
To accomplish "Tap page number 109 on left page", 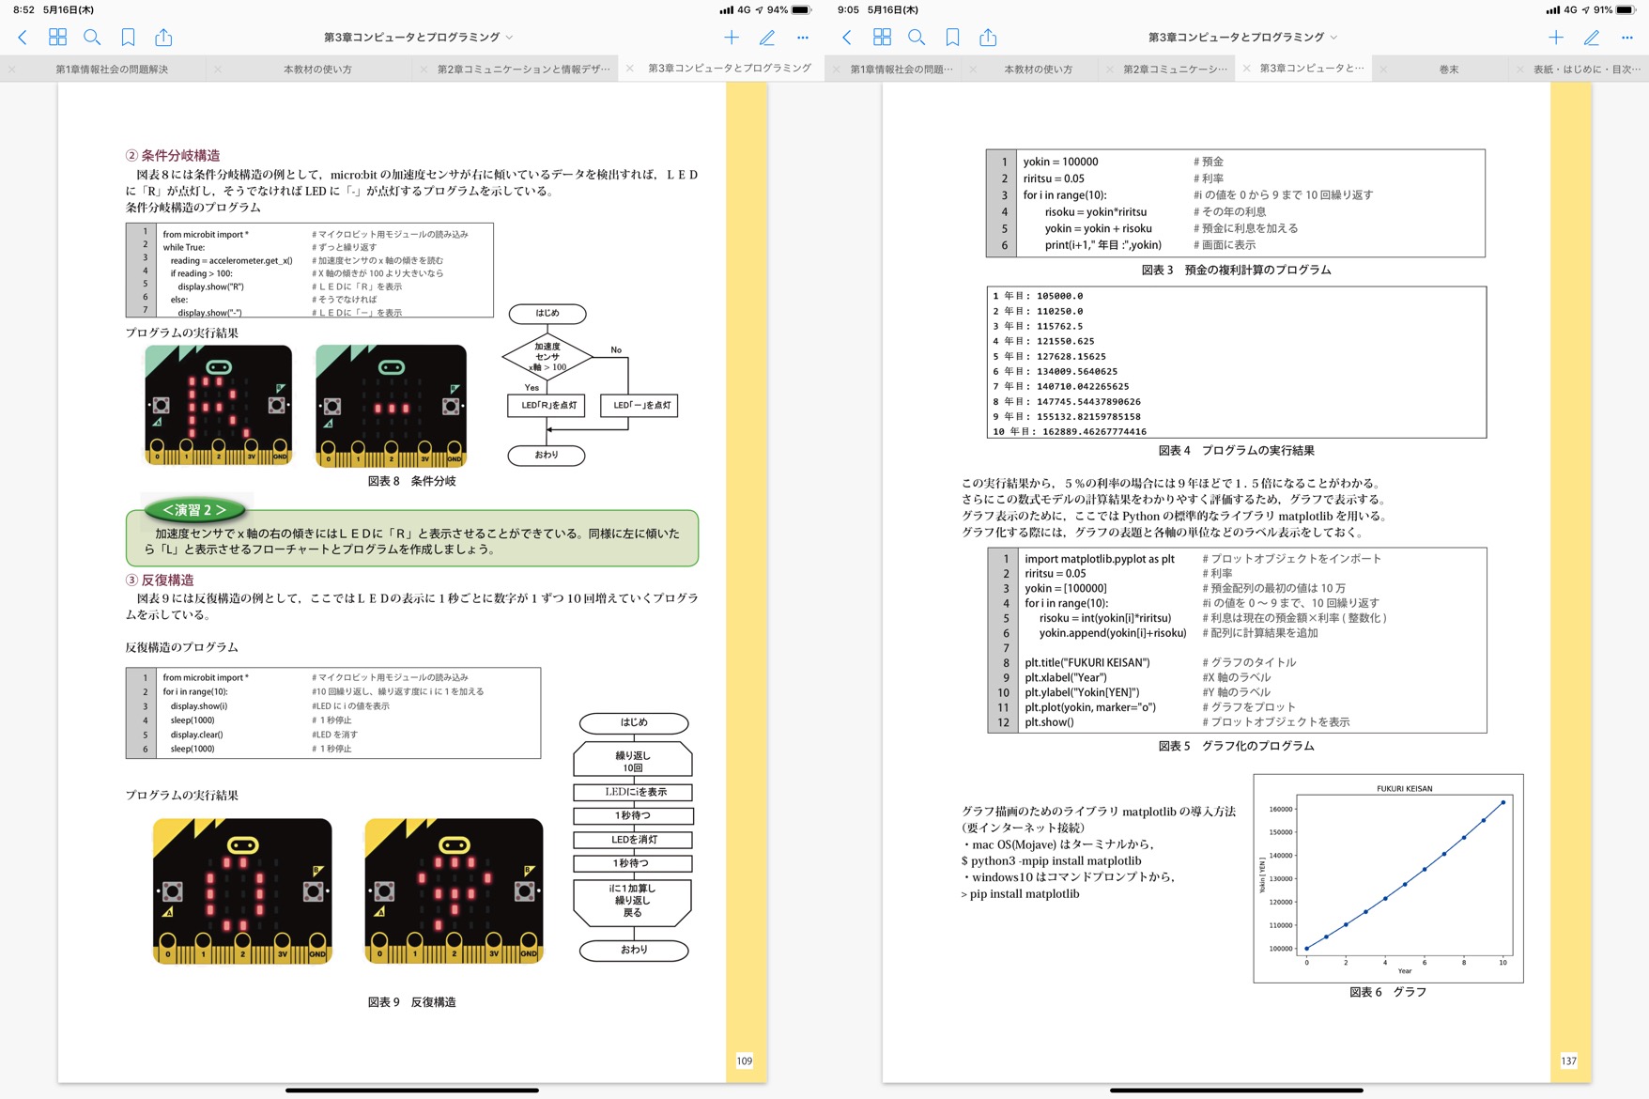I will 745,1061.
